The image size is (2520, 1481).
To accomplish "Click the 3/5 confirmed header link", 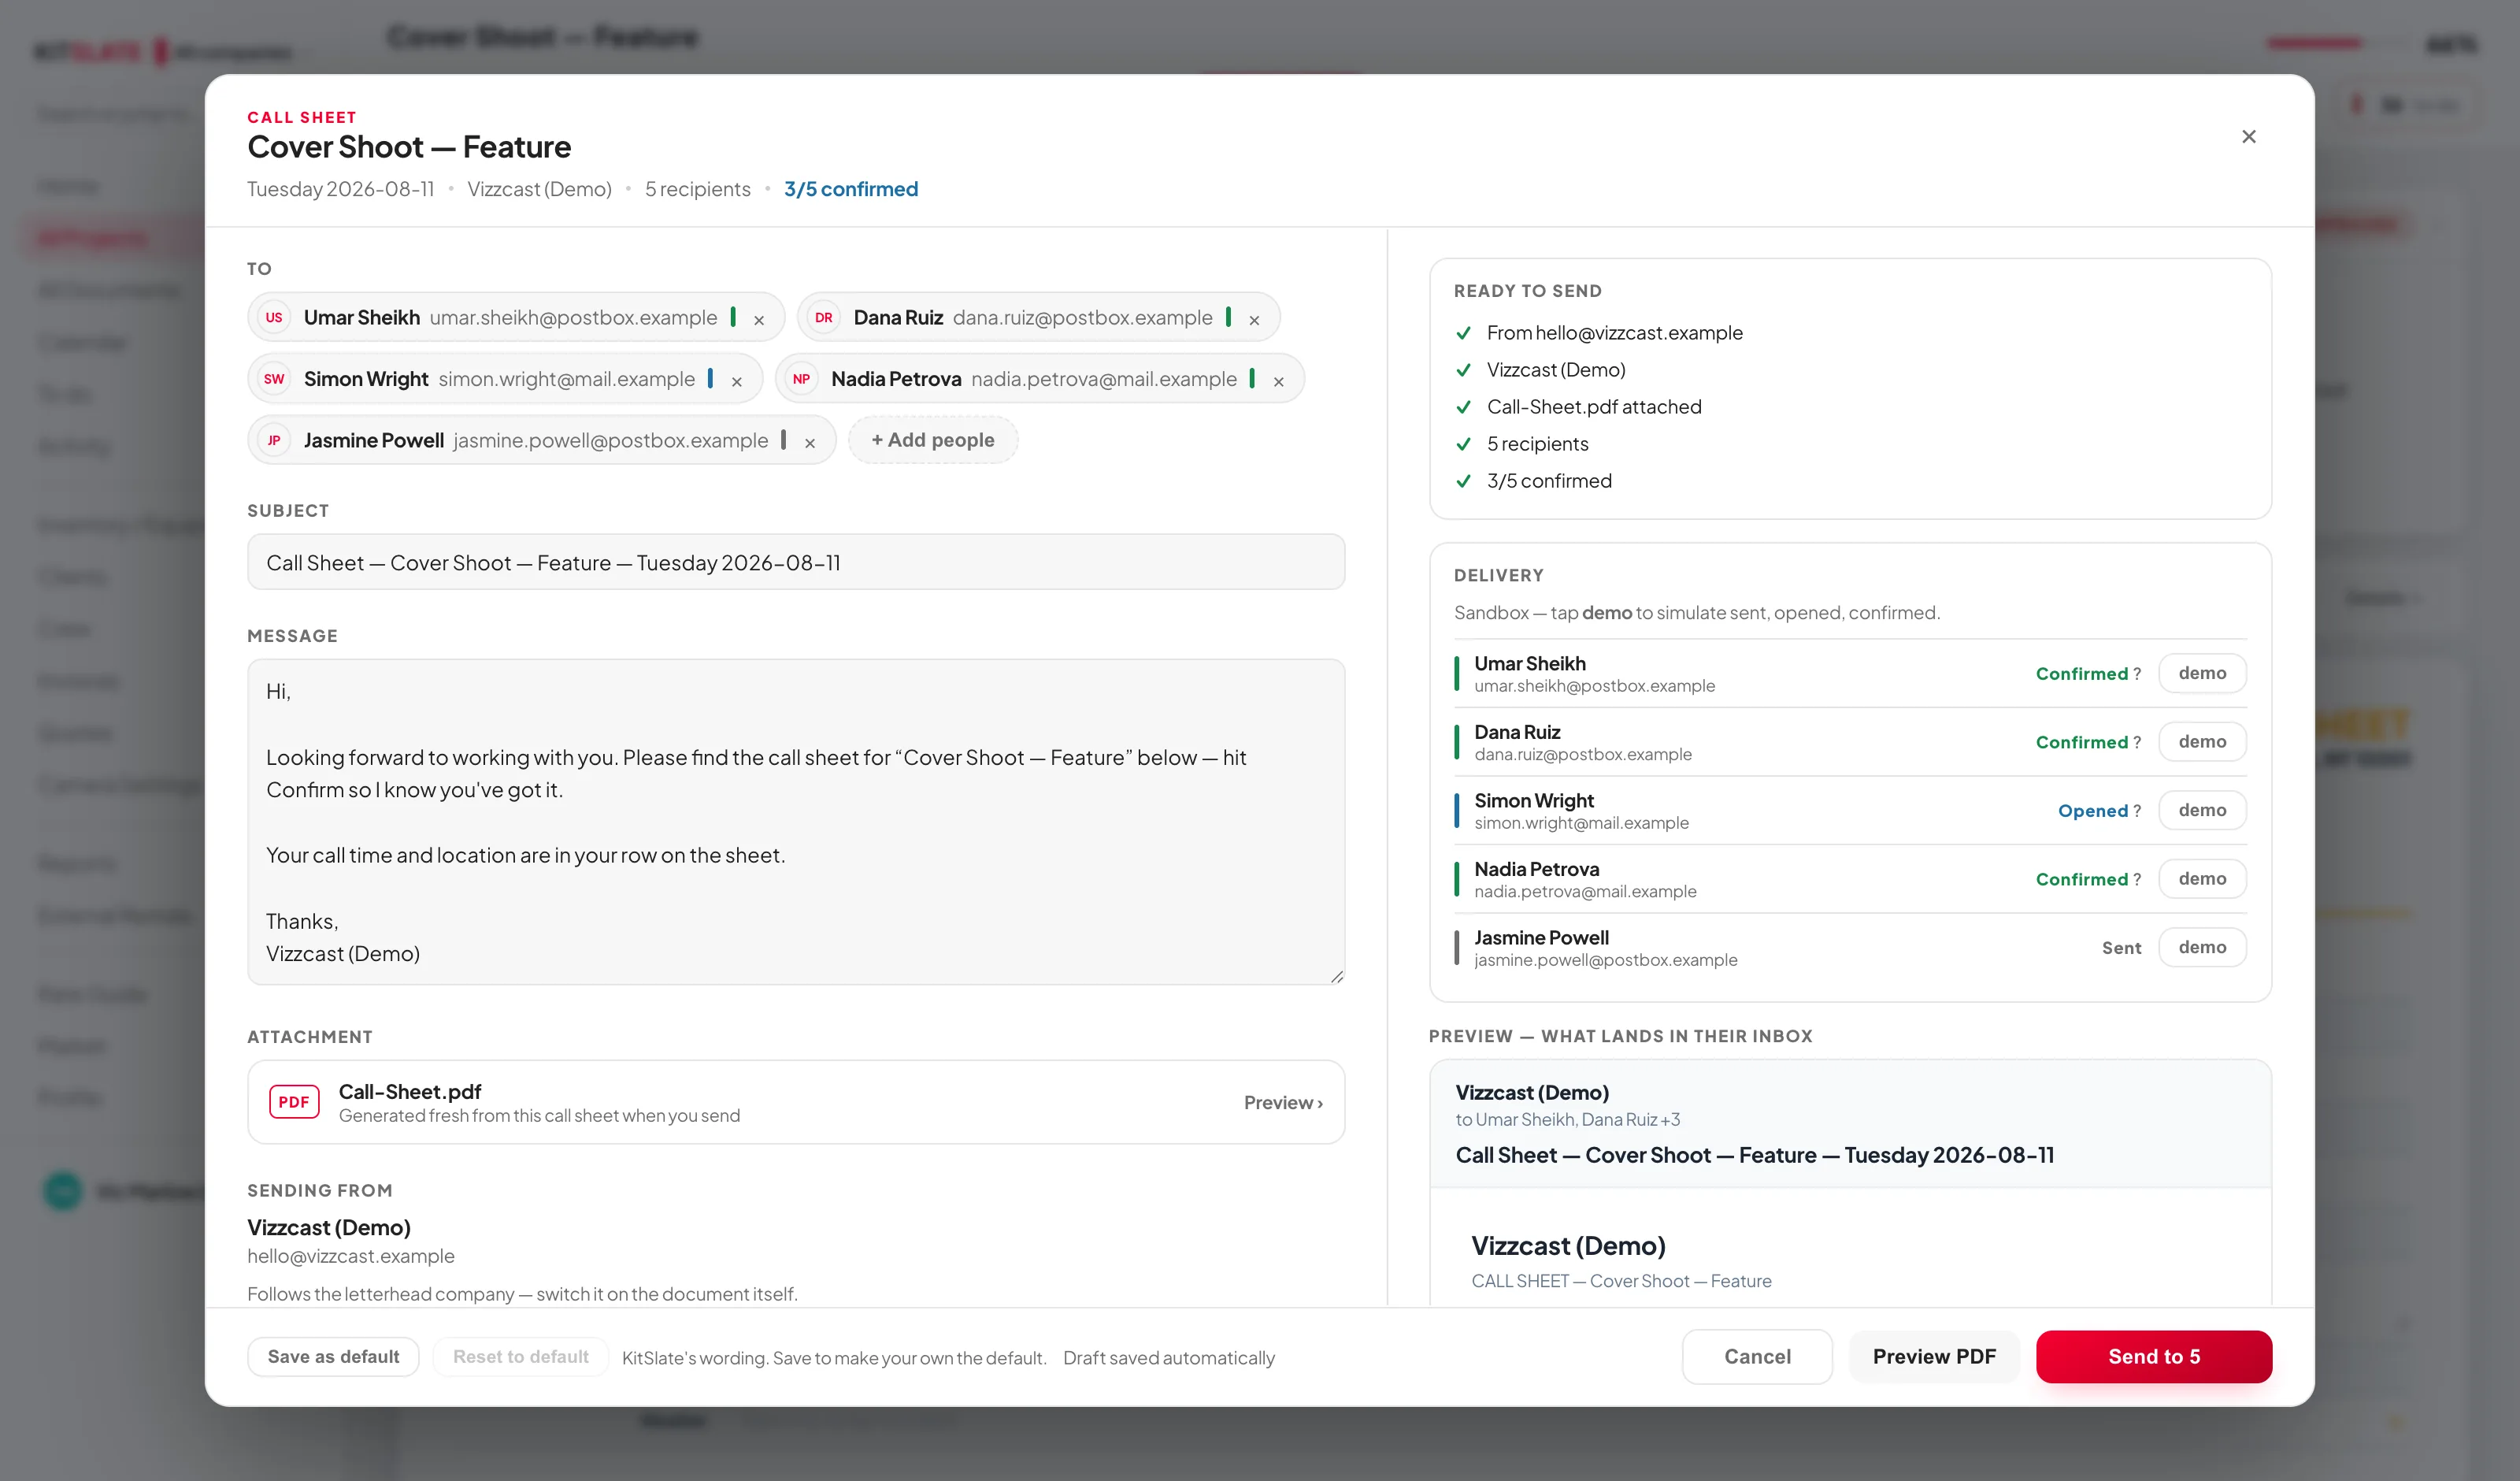I will coord(851,189).
